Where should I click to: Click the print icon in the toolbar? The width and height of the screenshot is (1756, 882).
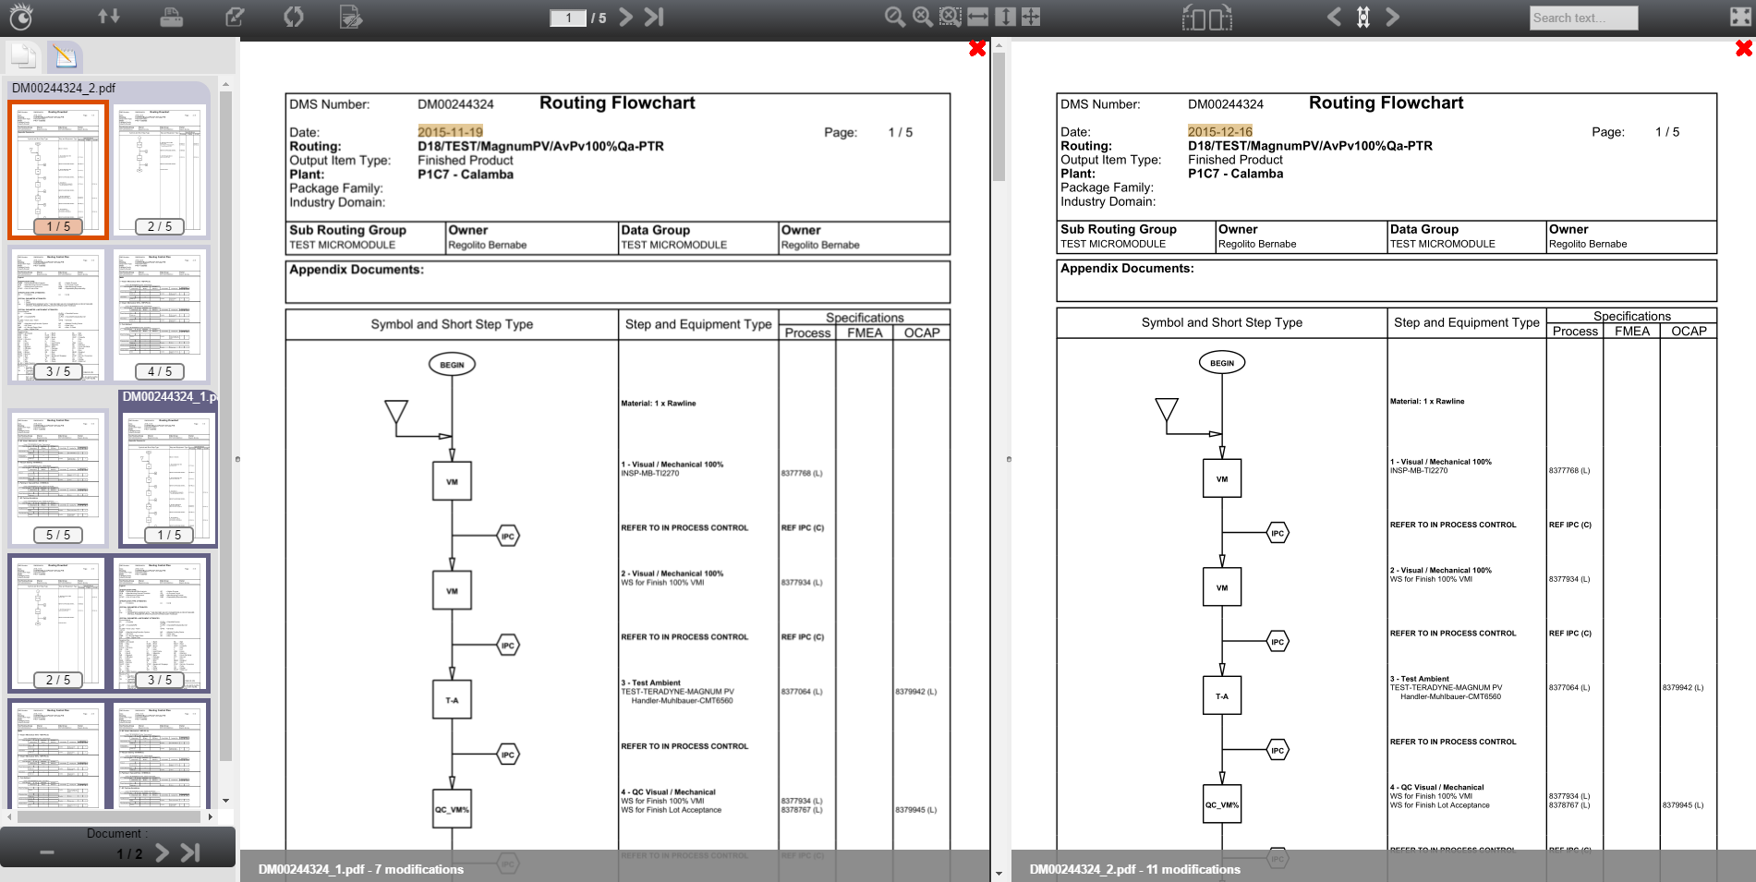coord(172,17)
